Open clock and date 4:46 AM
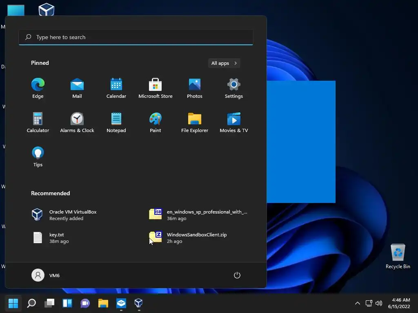This screenshot has height=313, width=418. pyautogui.click(x=399, y=303)
